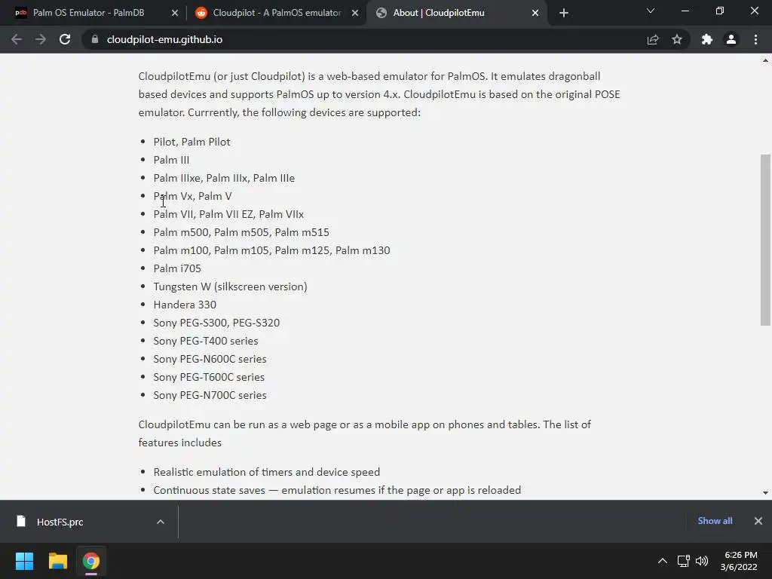This screenshot has height=579, width=772.
Task: Click "Realistic emulation of timers and device speed"
Action: pyautogui.click(x=266, y=472)
